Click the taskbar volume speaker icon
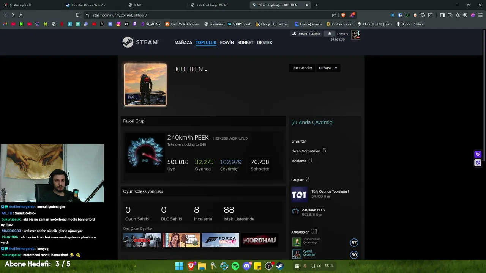Viewport: 486px width, 273px height. (x=319, y=266)
